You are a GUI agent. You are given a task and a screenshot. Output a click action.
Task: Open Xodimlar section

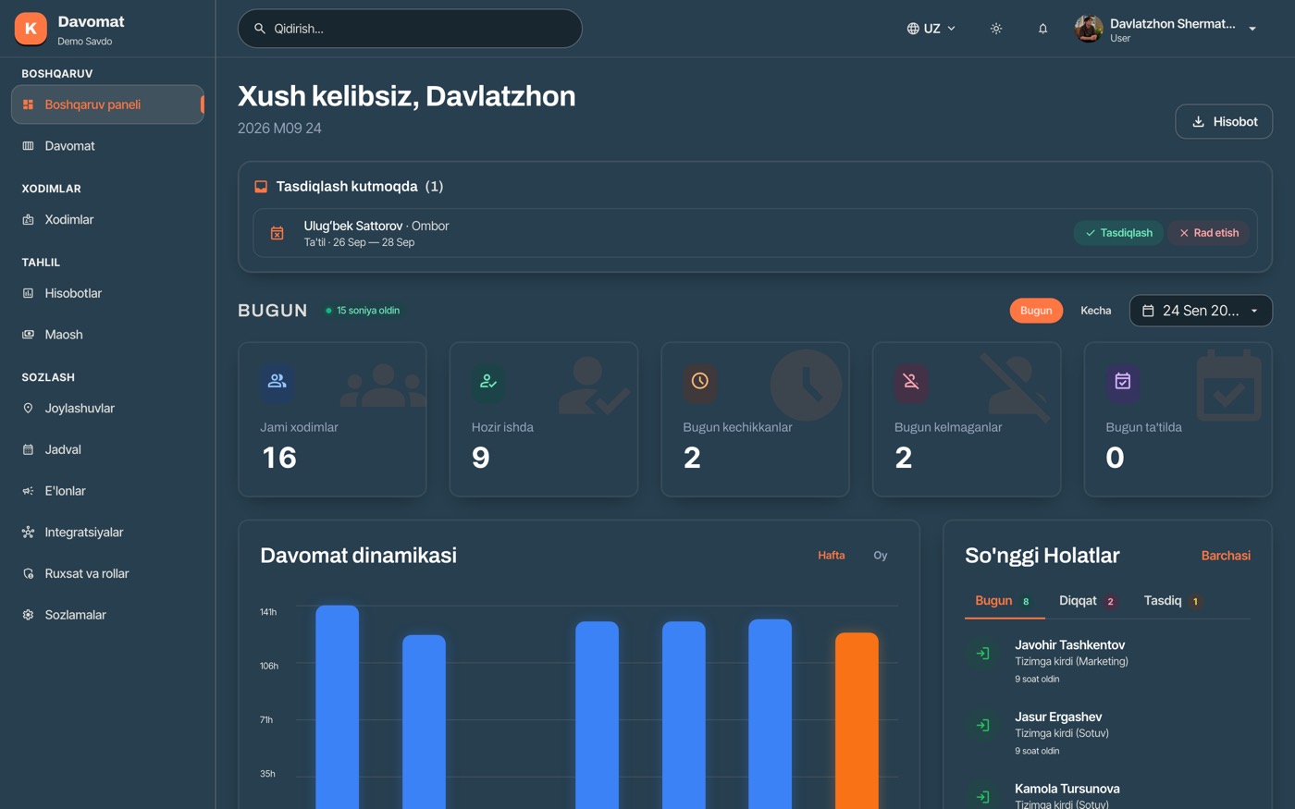coord(107,220)
